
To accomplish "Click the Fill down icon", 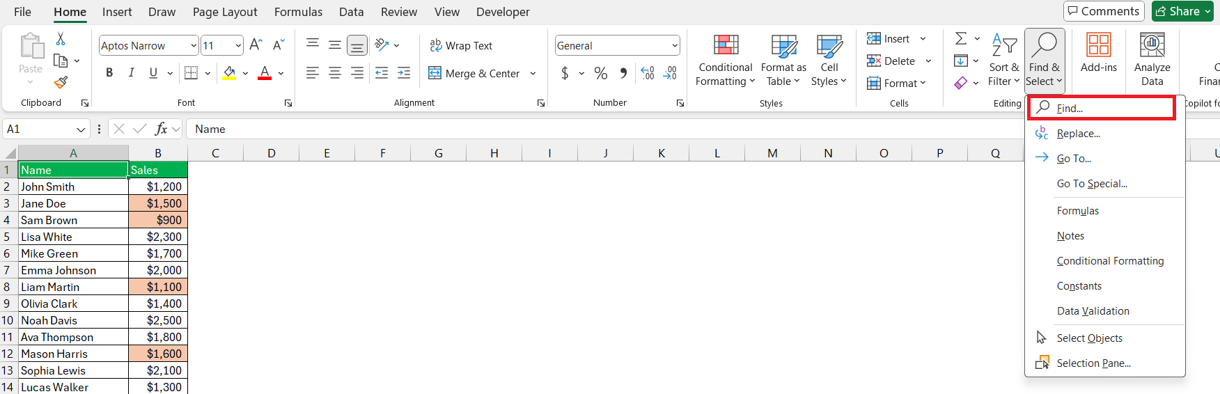I will 961,61.
